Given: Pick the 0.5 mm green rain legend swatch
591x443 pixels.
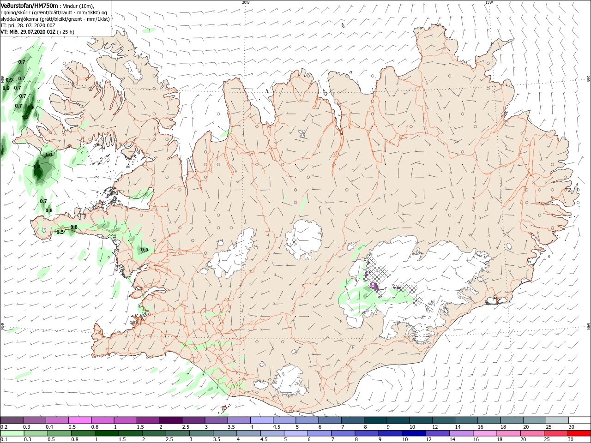Looking at the screenshot, I should pyautogui.click(x=60, y=433).
